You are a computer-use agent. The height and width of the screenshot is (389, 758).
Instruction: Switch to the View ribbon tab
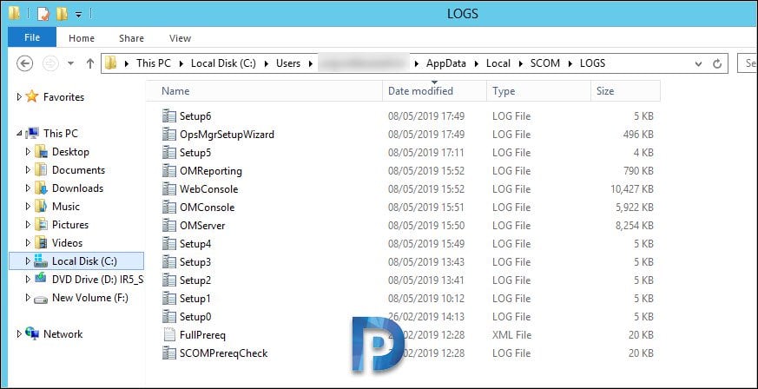[x=180, y=38]
